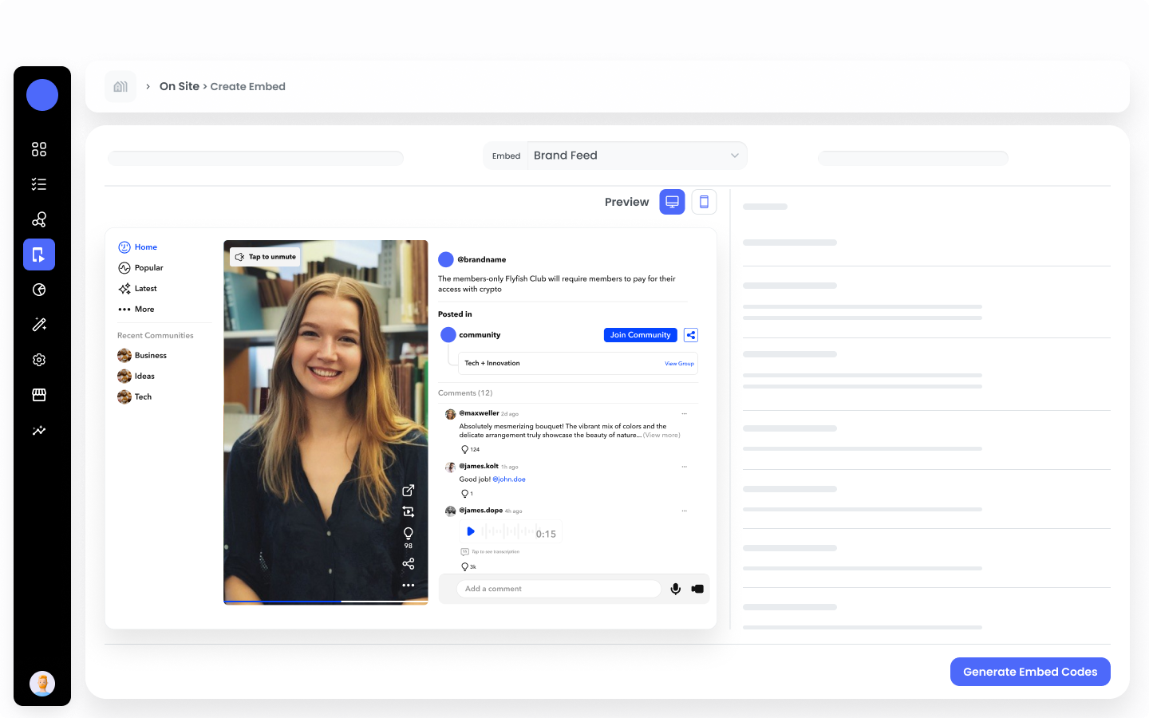1149x718 pixels.
Task: Click the user avatar at sidebar bottom
Action: click(42, 684)
